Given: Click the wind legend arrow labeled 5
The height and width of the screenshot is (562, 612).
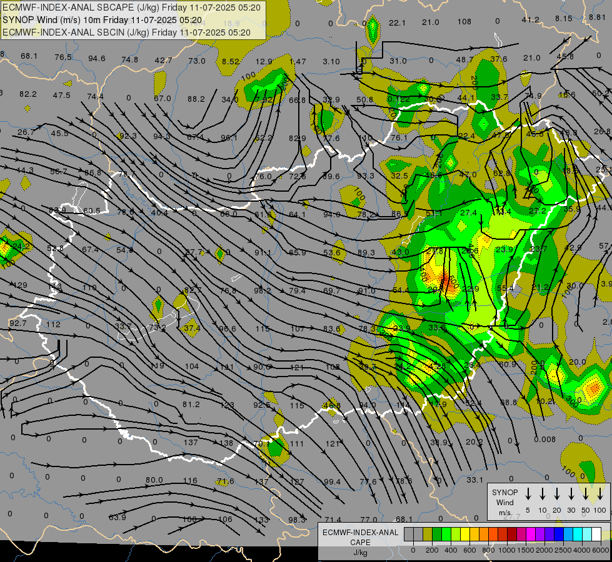Looking at the screenshot, I should coord(528,493).
